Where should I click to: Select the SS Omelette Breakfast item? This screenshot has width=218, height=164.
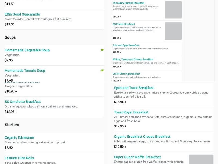(x=23, y=102)
